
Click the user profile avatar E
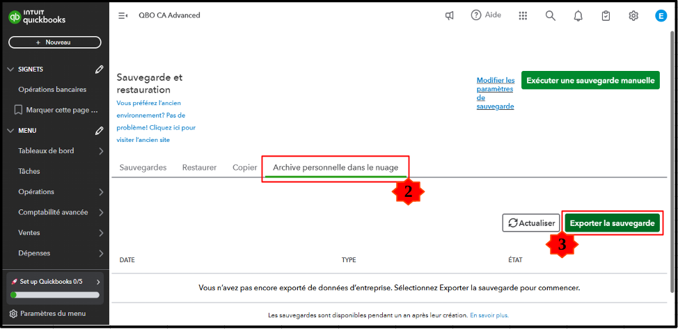coord(661,15)
